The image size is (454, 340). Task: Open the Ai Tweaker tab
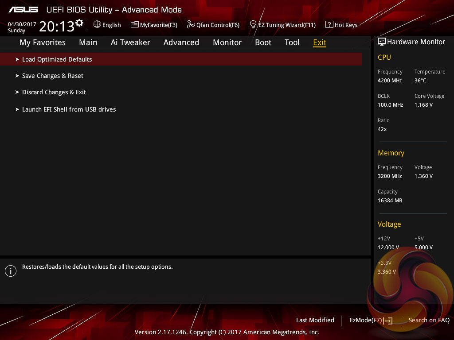(130, 42)
